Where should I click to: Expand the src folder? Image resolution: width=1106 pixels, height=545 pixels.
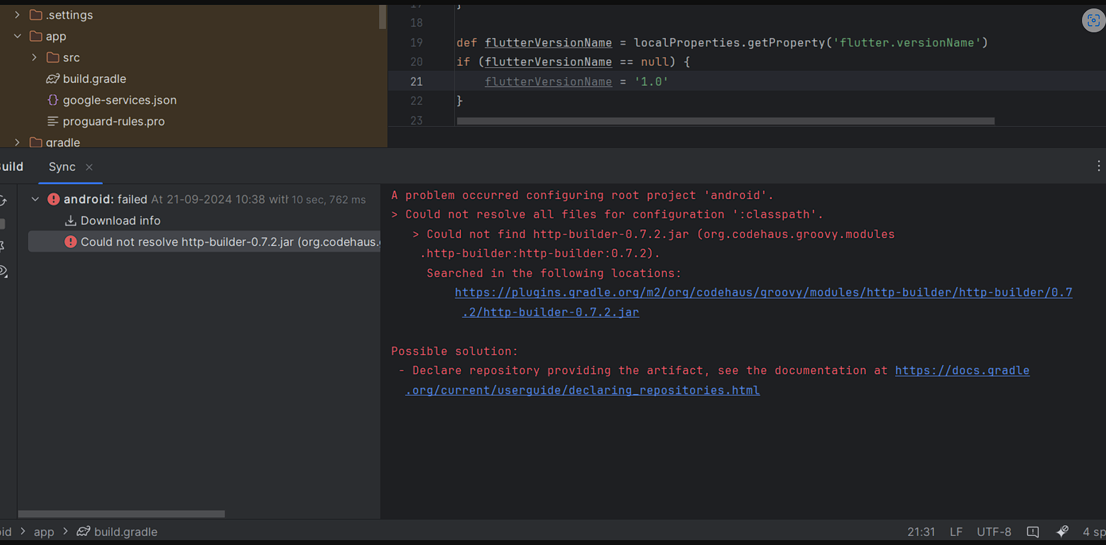34,58
